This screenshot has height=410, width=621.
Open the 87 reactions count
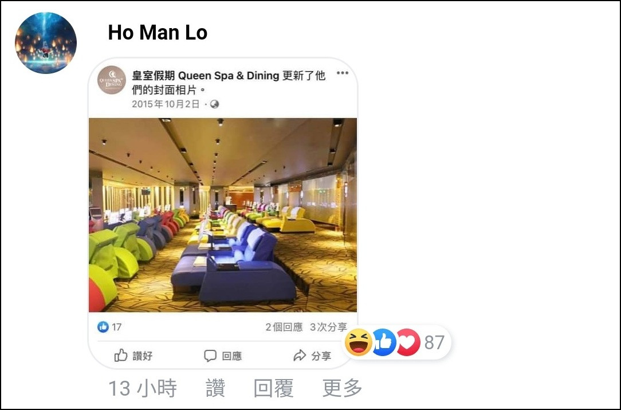[434, 342]
